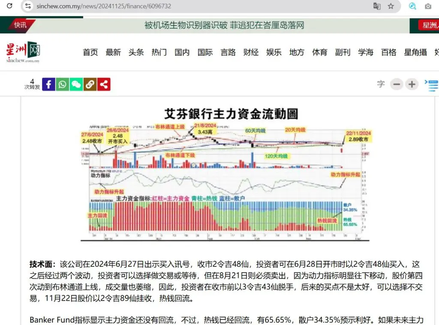Viewport: 439px width, 325px height.
Task: Open the 国内 menu item
Action: 182,52
